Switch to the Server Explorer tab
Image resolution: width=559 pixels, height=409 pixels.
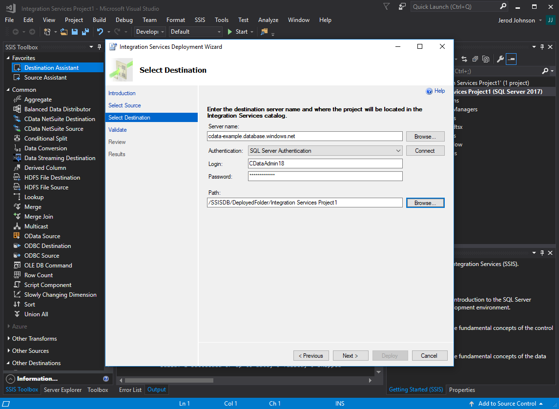62,390
